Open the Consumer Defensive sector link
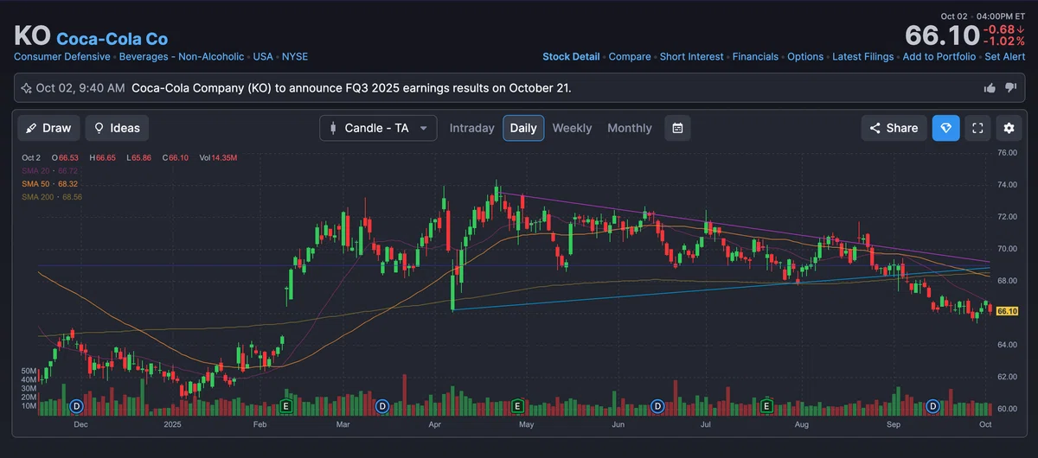 pos(62,56)
